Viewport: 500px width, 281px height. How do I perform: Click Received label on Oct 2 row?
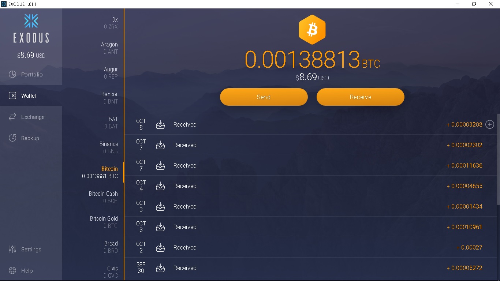185,247
